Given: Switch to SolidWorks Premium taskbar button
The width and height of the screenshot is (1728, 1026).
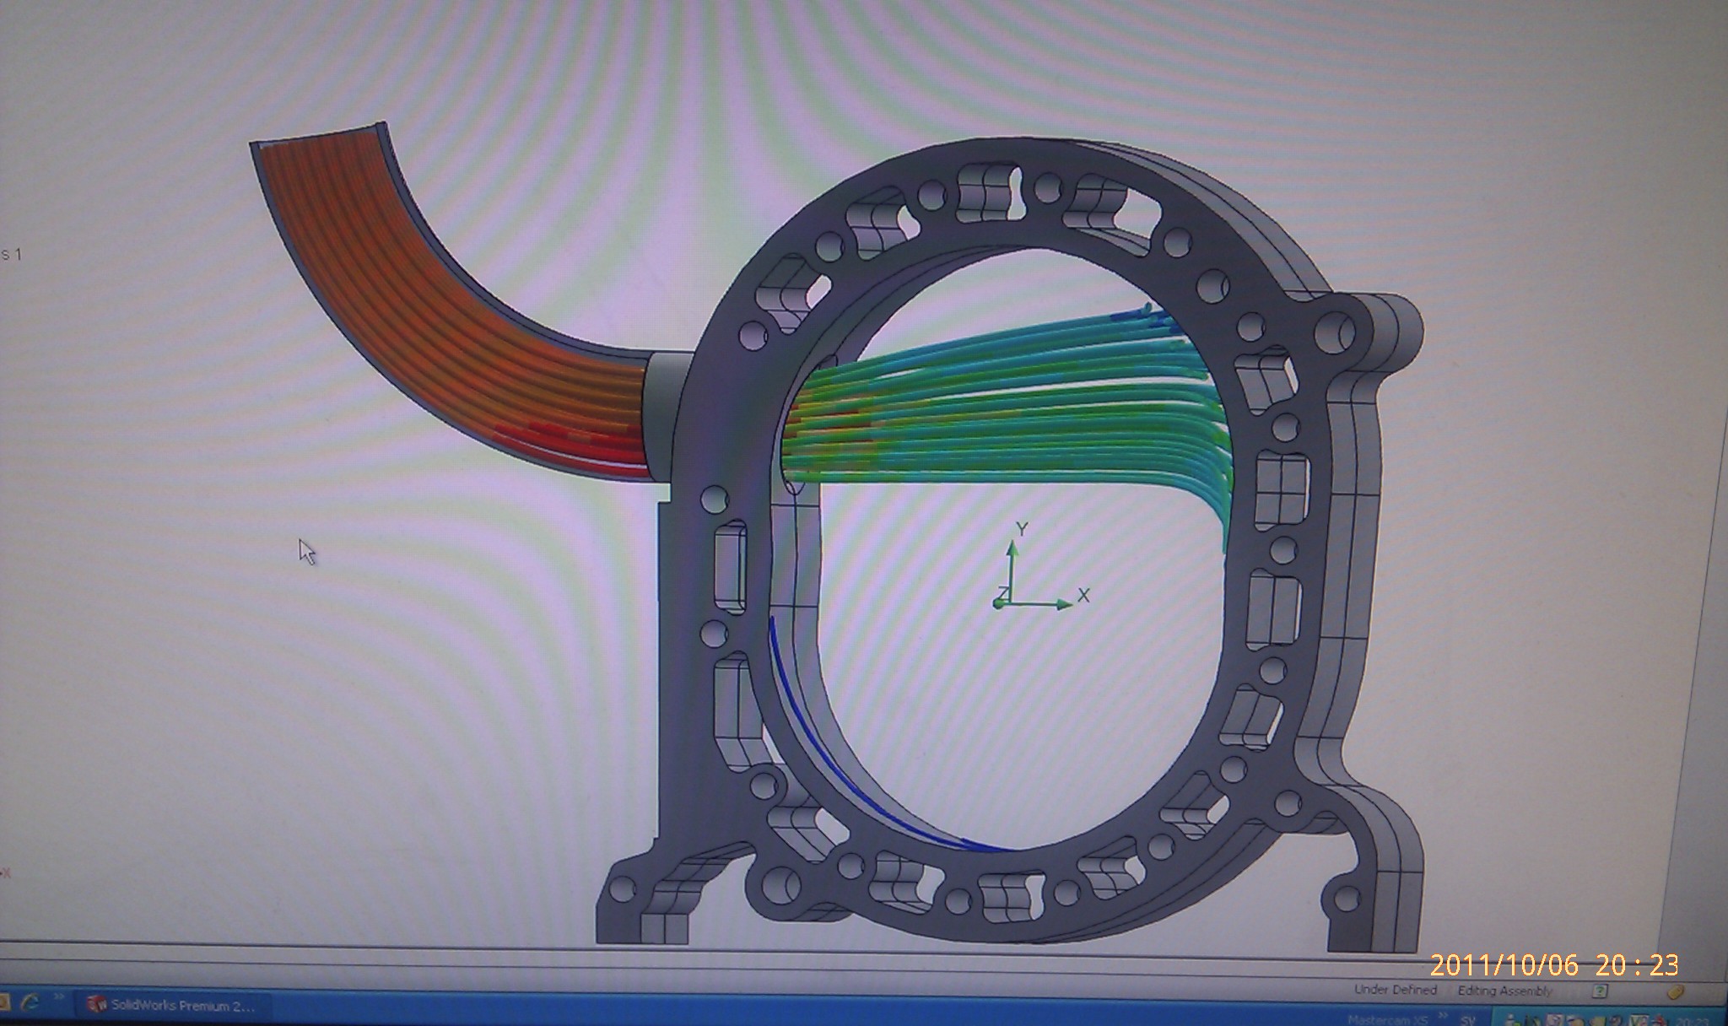Looking at the screenshot, I should tap(173, 1006).
